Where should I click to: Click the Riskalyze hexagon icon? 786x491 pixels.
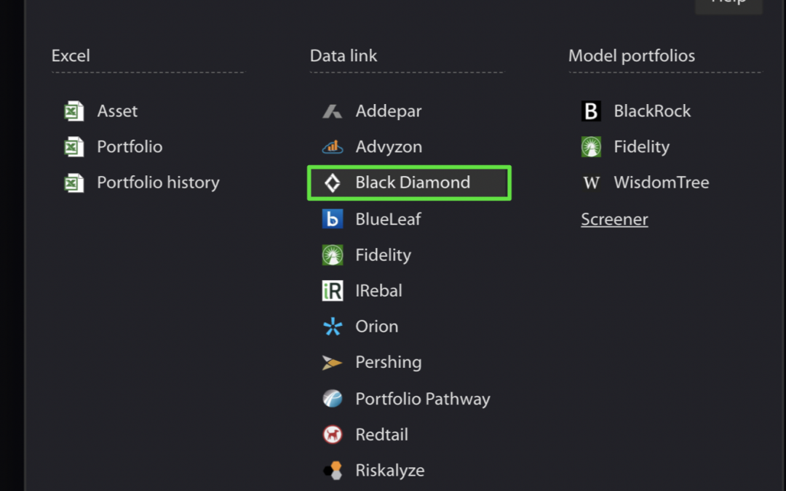click(333, 471)
